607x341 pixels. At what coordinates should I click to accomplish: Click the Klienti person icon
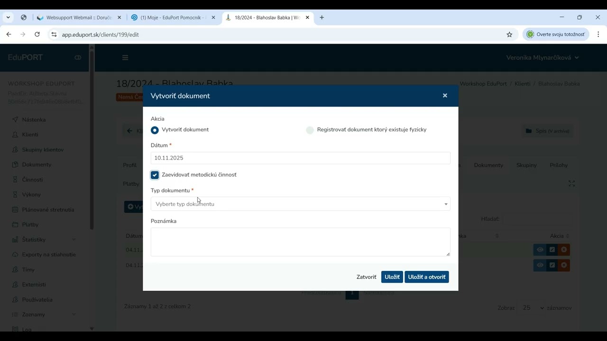point(15,135)
